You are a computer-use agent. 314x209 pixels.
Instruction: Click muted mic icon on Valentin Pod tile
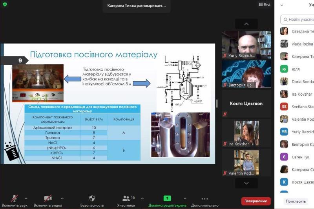(225, 173)
